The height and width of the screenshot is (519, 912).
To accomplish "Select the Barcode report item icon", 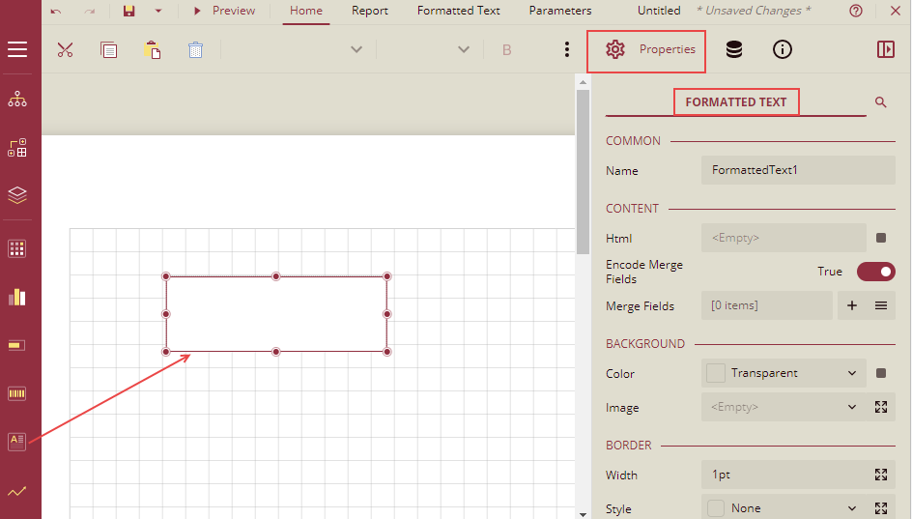I will pos(17,394).
